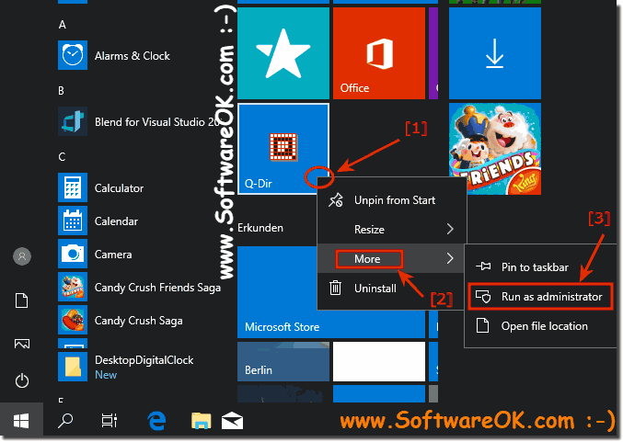Open Alarms & Clock list entry text

[133, 56]
